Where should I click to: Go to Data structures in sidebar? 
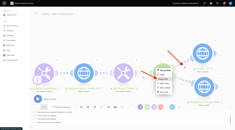[10, 60]
